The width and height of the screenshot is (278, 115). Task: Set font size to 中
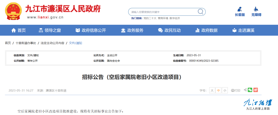click(219, 90)
